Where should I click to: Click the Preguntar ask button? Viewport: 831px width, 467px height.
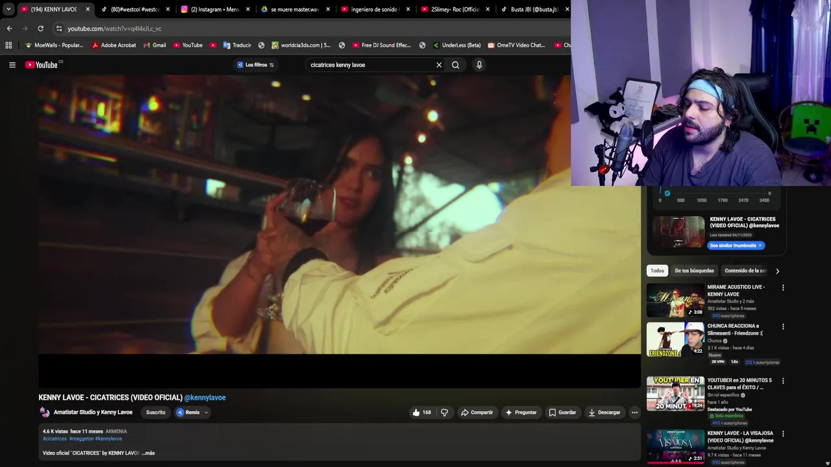521,413
